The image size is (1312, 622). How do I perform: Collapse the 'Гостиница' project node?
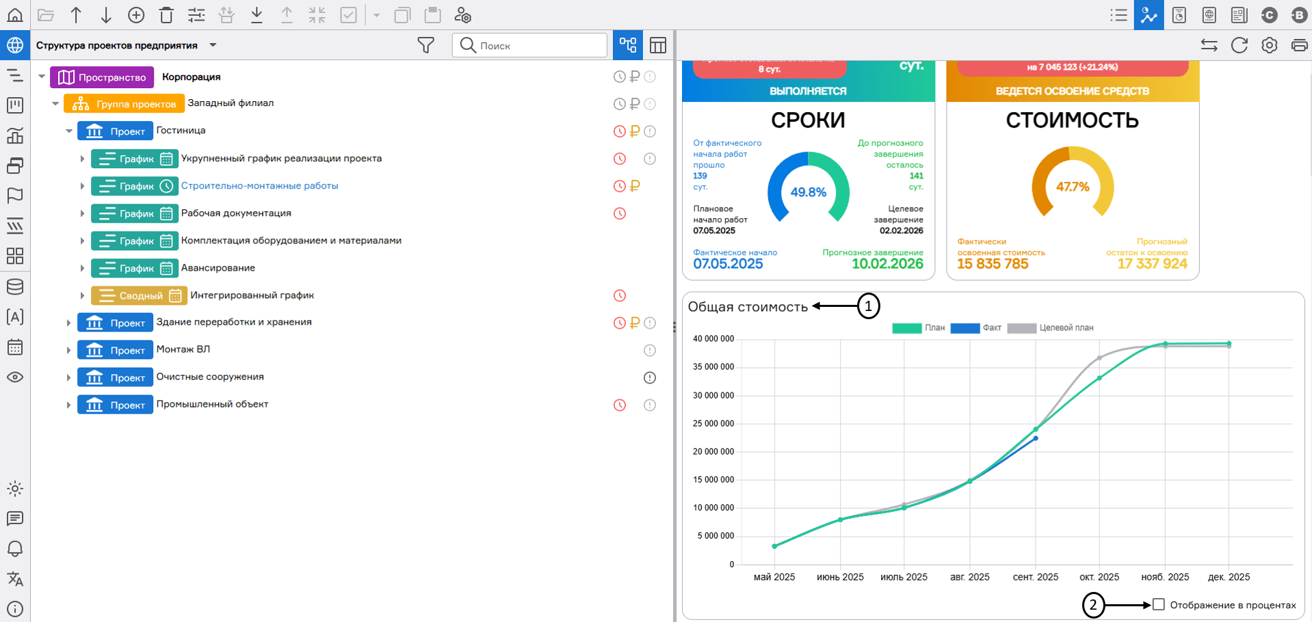pos(69,131)
